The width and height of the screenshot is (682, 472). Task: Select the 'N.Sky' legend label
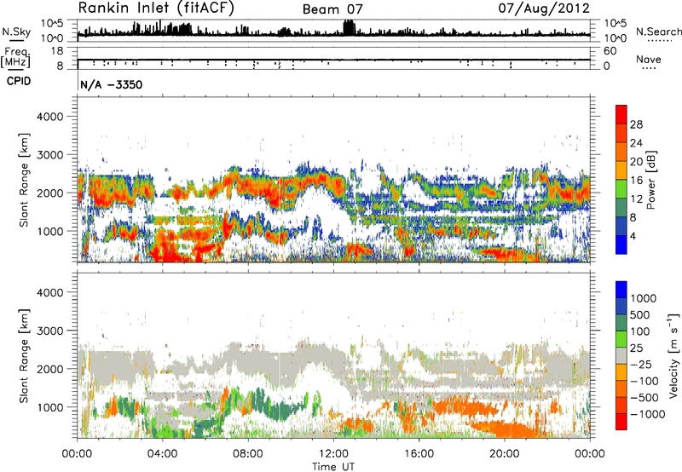point(16,32)
